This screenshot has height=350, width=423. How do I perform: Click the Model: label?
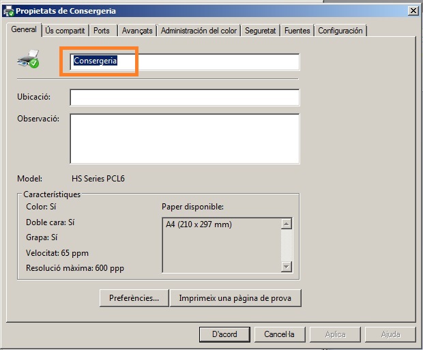click(29, 179)
